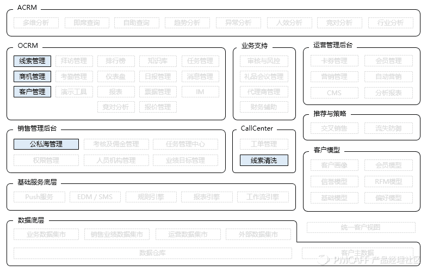Select the 统一客户视图 box
427x271 pixels.
[361, 227]
